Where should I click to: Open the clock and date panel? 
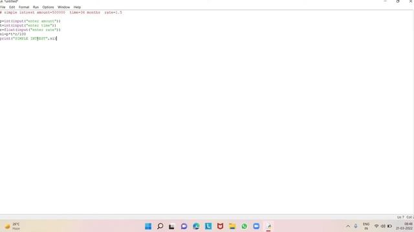[x=404, y=226]
